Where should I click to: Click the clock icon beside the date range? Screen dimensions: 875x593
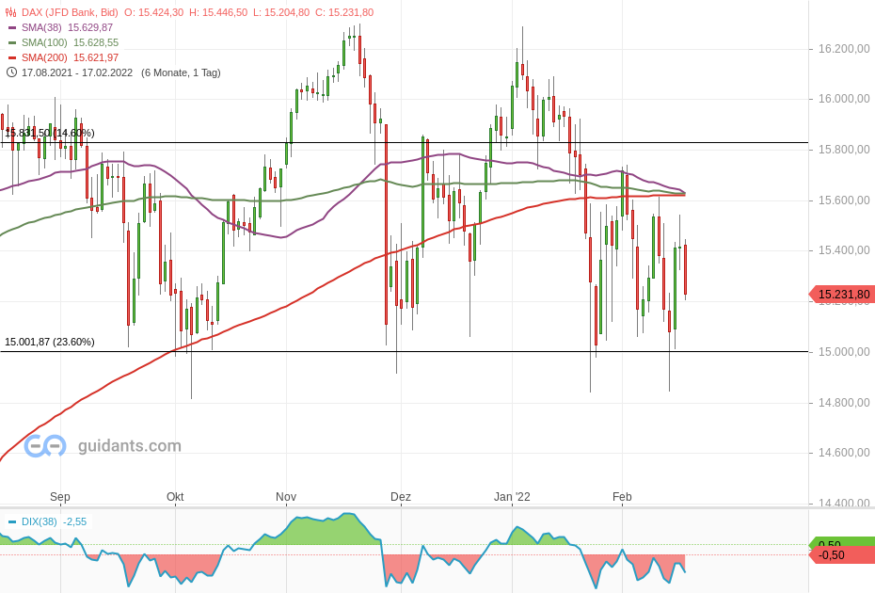click(10, 72)
